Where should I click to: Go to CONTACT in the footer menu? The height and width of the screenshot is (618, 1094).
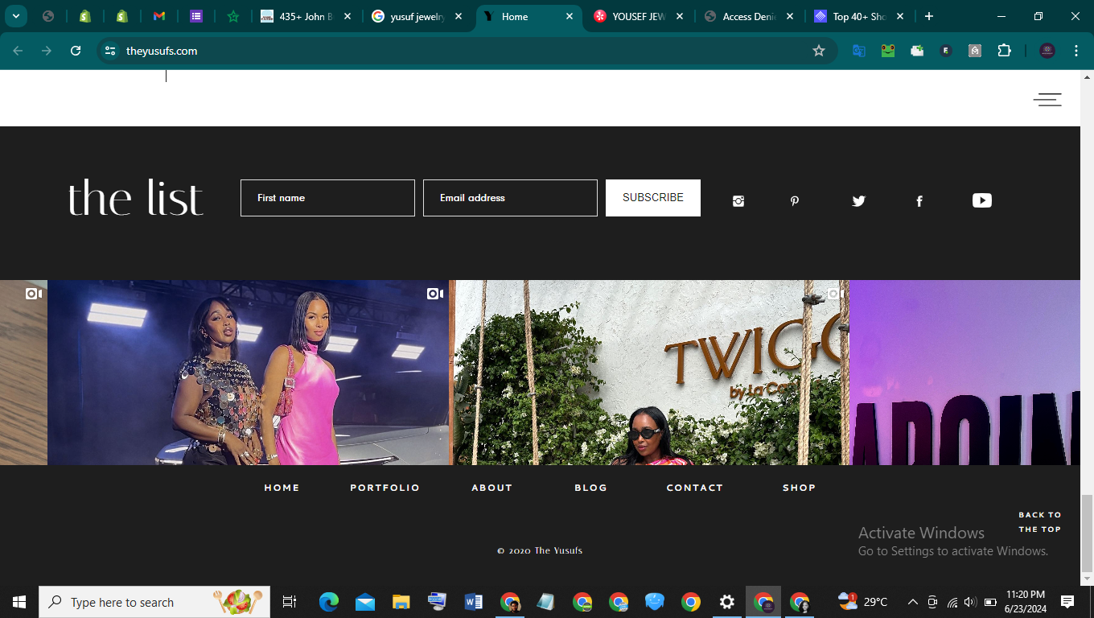click(694, 488)
